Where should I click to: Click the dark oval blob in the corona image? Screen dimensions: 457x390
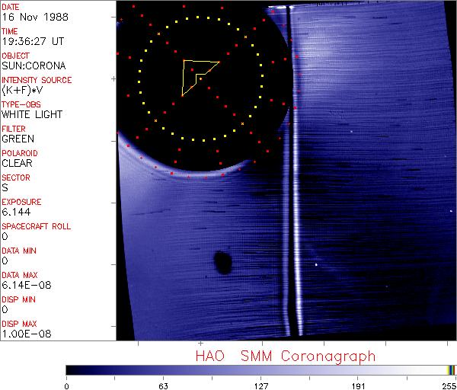pos(223,262)
